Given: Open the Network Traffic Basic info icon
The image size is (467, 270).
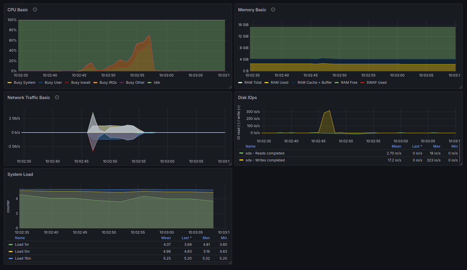Looking at the screenshot, I should coord(57,97).
